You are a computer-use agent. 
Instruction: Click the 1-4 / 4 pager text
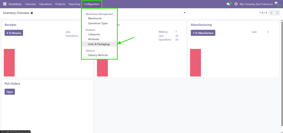pos(263,13)
